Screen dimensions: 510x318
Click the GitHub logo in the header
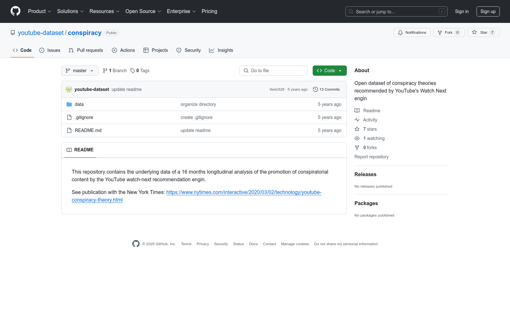pos(15,11)
